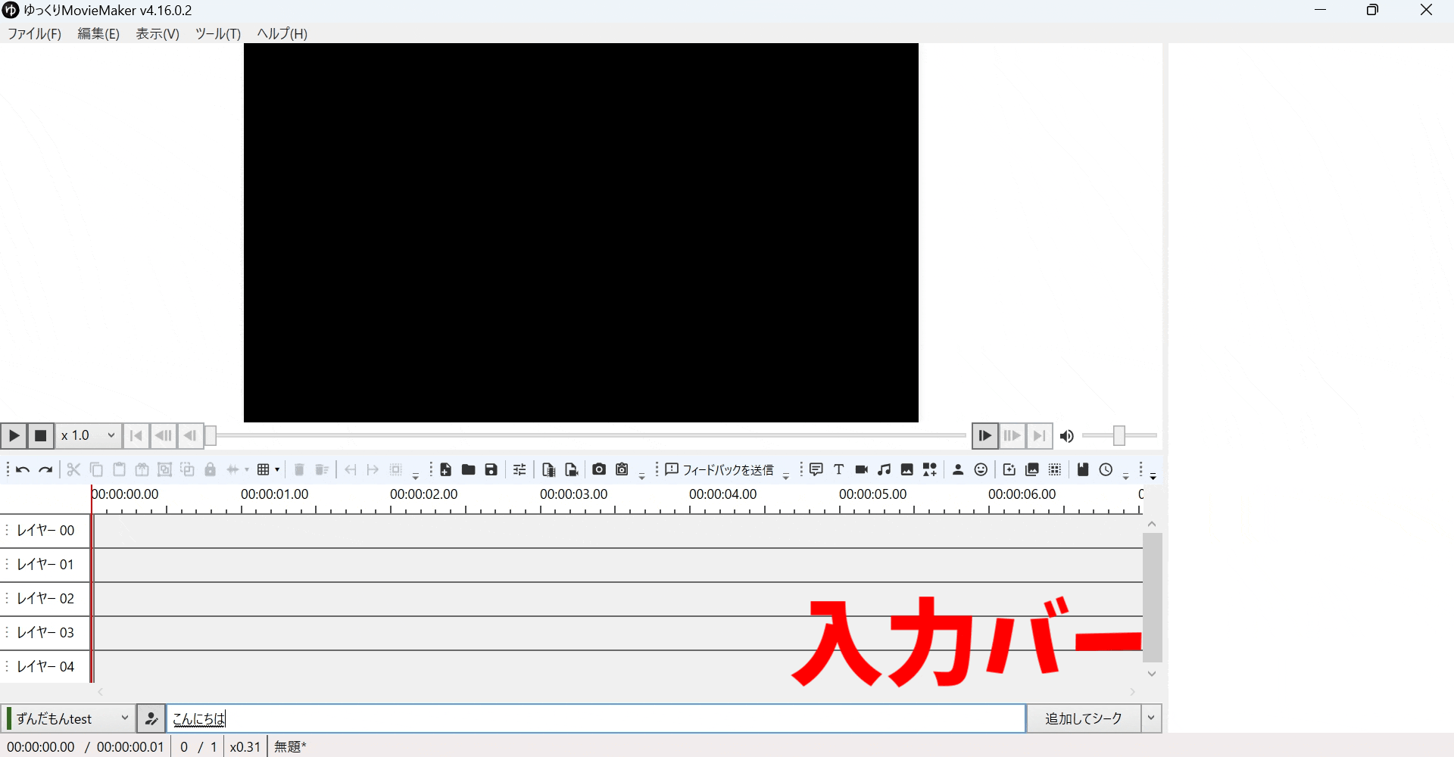The image size is (1454, 757).
Task: Open the ツール(T) menu
Action: [218, 34]
